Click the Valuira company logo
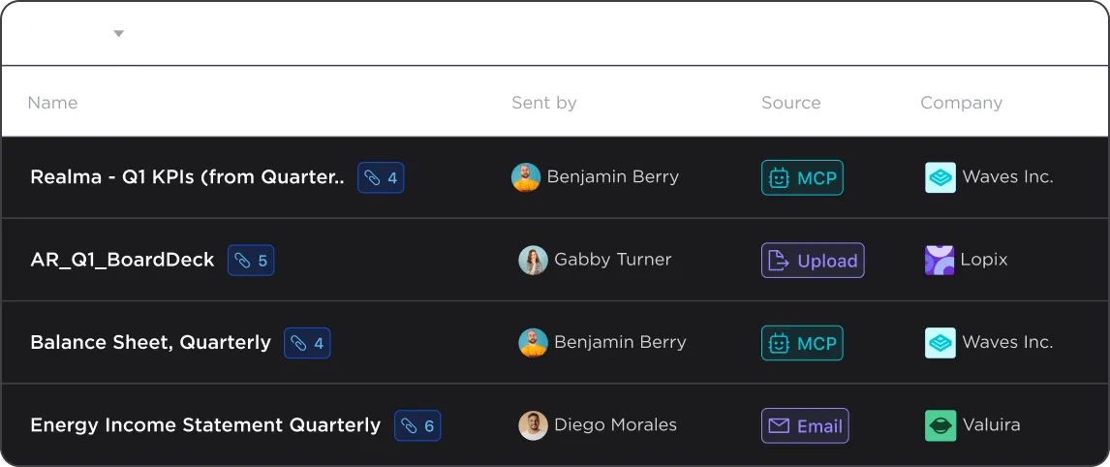Viewport: 1110px width, 467px height. 940,426
